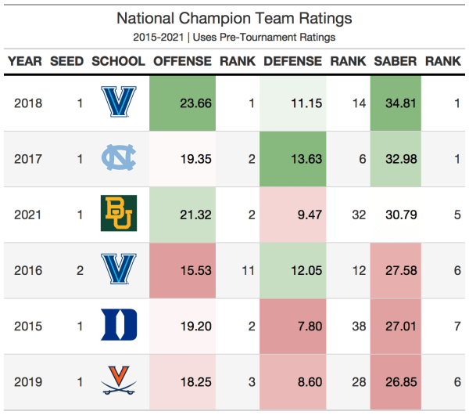Click the North Carolina logo in 2017 row

click(x=119, y=158)
